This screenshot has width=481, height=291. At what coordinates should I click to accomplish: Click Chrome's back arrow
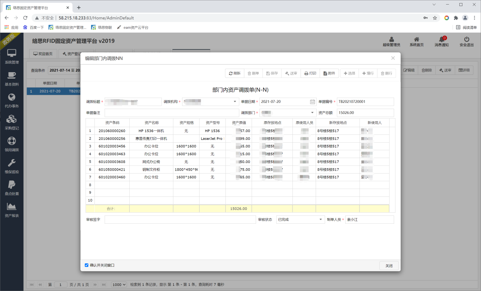point(6,18)
